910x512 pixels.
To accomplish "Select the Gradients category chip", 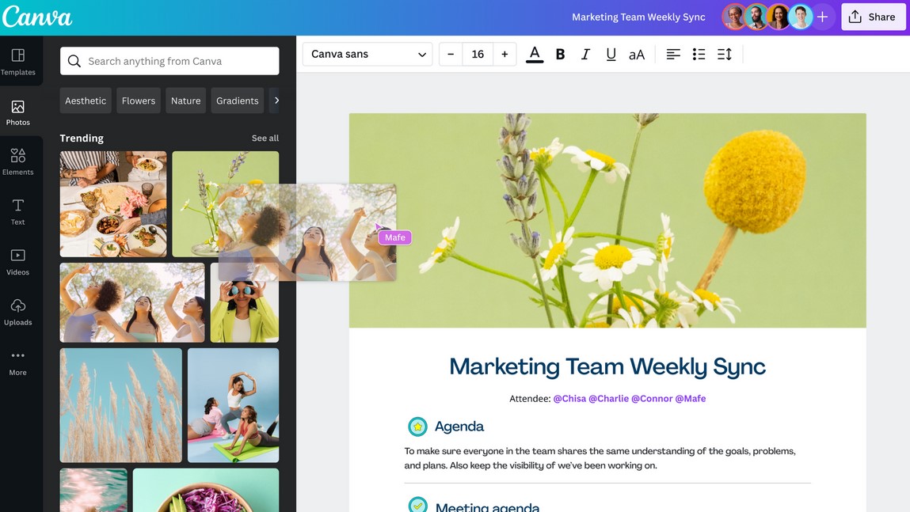I will coord(238,101).
